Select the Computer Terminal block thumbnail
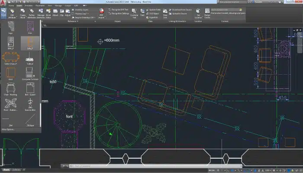Viewport: 303px width, 173px height. coord(30,74)
